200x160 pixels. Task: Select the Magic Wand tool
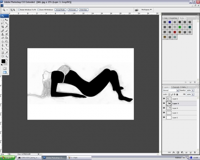tap(6, 23)
